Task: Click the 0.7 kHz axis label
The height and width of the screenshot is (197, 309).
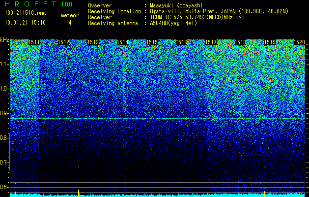Action: 4,163
